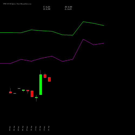Select the 05 Aug date label
The image size is (135, 135).
(18, 129)
